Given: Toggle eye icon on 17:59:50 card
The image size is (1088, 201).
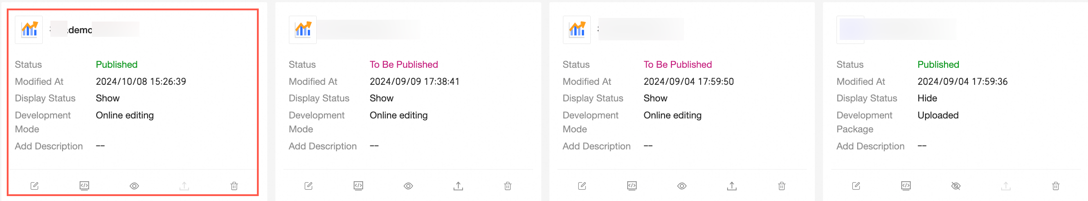Looking at the screenshot, I should point(682,186).
